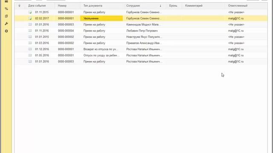Select <Не указан> in the Невструев row
Screen dimensions: 273x153
pyautogui.click(x=236, y=37)
